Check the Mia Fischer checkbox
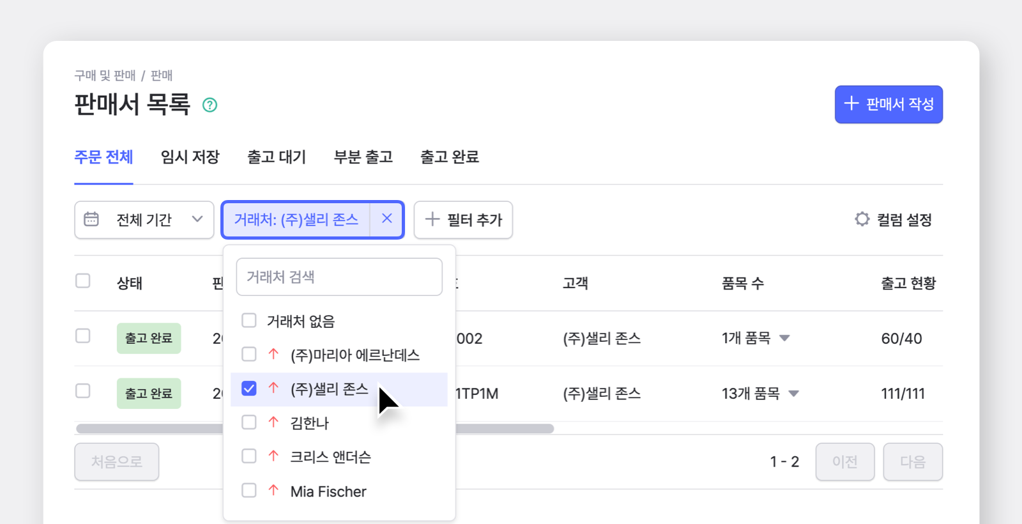 pyautogui.click(x=249, y=490)
